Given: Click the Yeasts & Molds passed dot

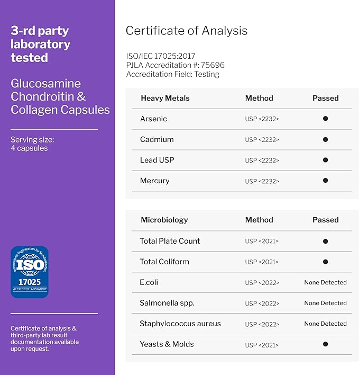Looking at the screenshot, I should pyautogui.click(x=325, y=344).
